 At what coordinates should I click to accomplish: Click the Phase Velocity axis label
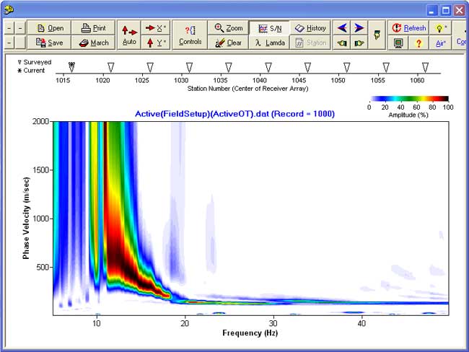26,218
